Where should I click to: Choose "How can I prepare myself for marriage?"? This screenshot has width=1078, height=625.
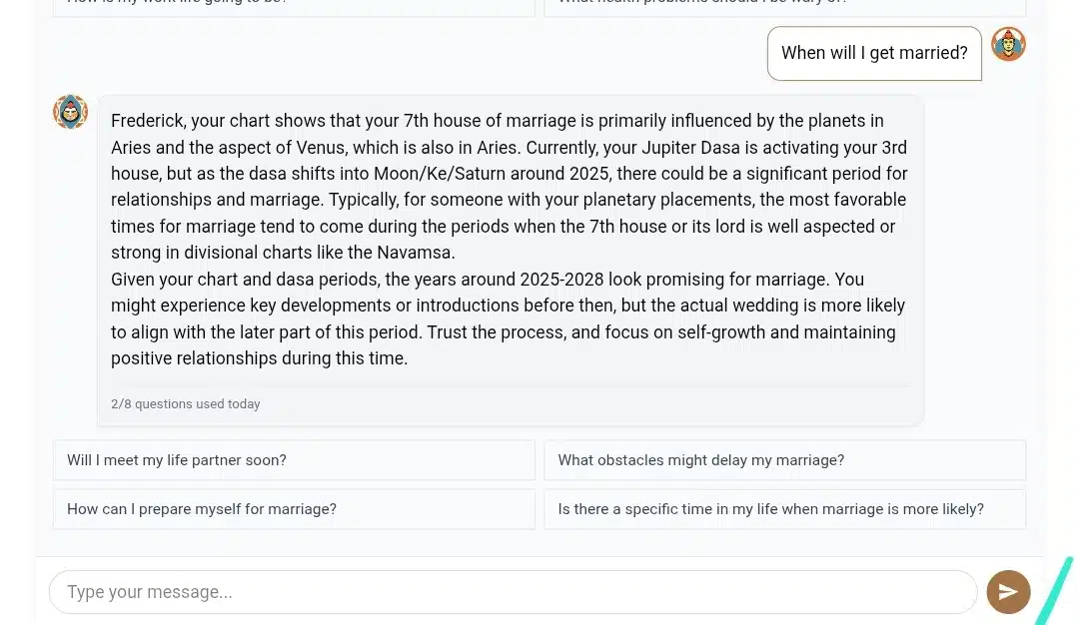[294, 509]
